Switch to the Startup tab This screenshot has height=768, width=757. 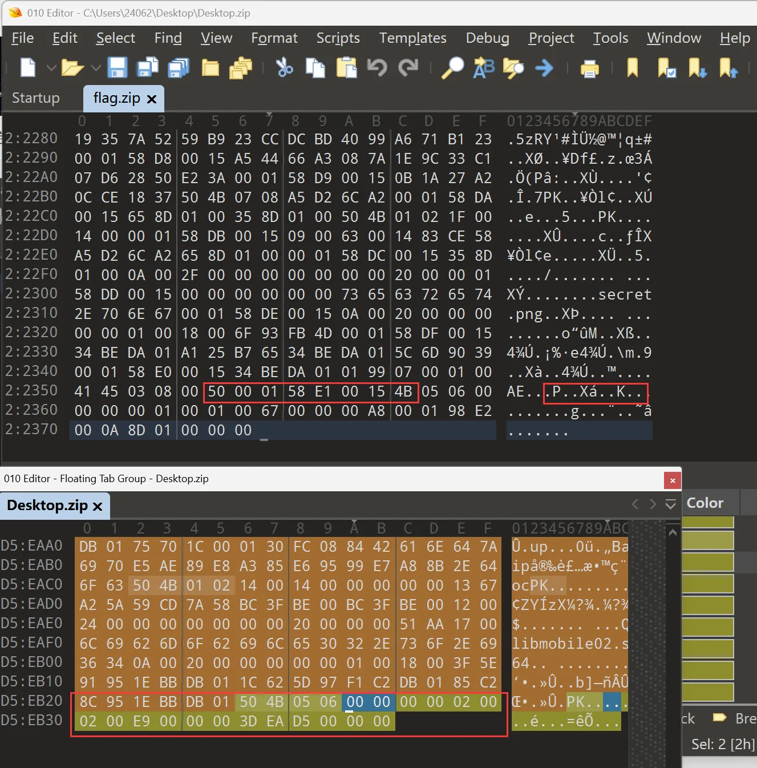tap(36, 98)
